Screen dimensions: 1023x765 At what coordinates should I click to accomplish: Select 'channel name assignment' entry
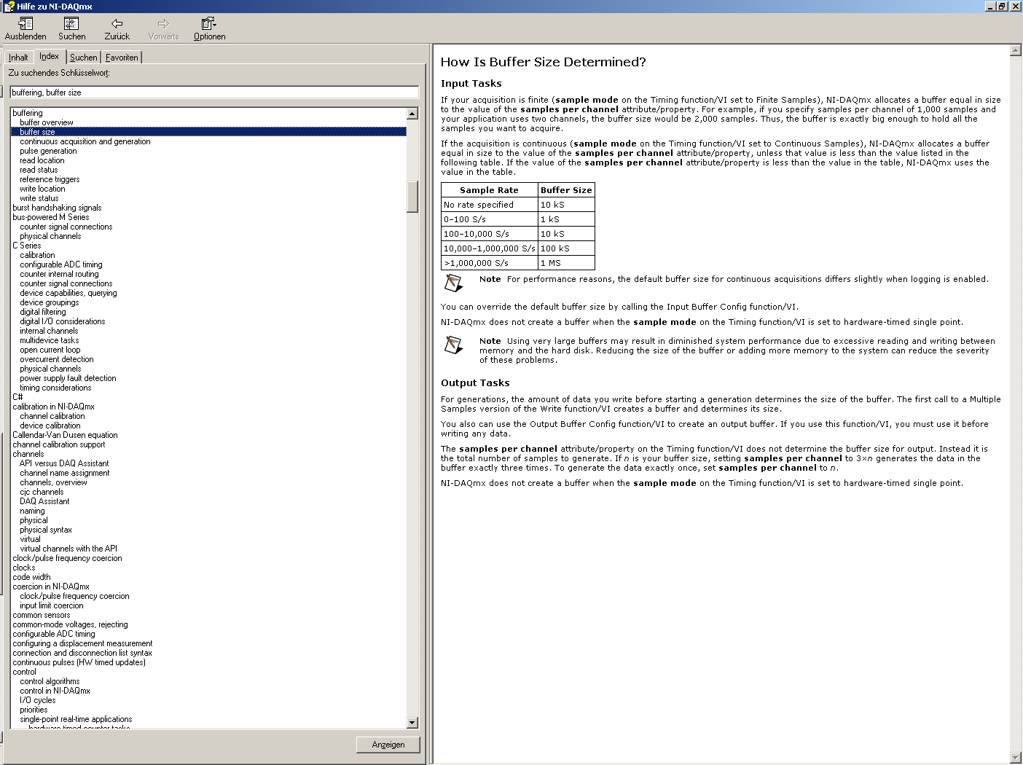(65, 473)
